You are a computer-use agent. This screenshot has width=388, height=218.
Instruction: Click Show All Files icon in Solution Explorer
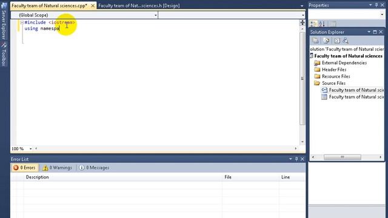point(326,41)
